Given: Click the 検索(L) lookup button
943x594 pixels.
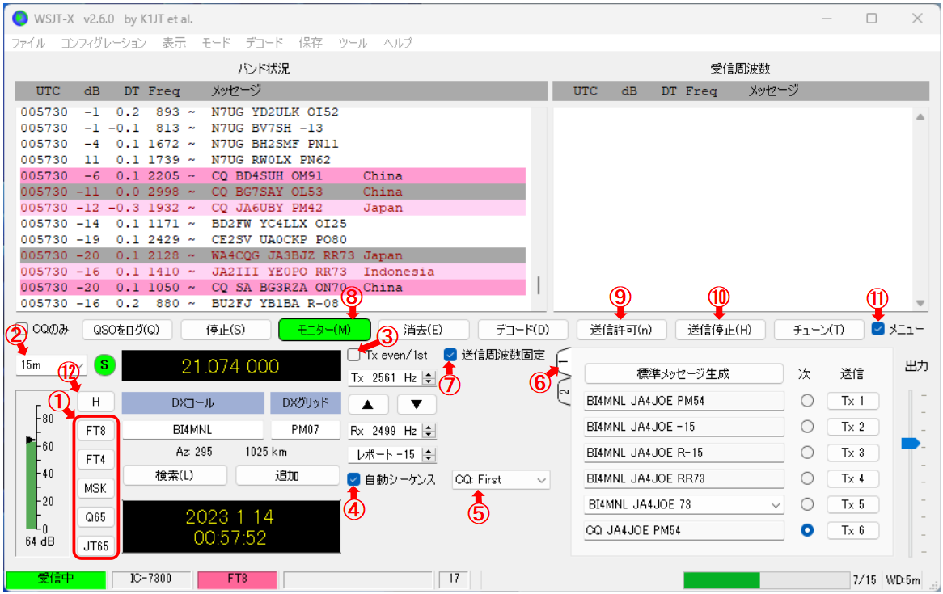Looking at the screenshot, I should [x=175, y=475].
